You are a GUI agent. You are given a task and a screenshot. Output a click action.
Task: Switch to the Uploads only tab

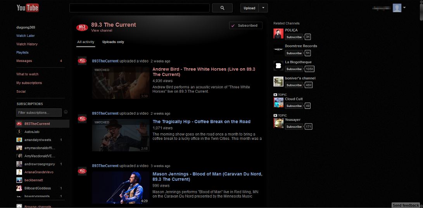(113, 42)
